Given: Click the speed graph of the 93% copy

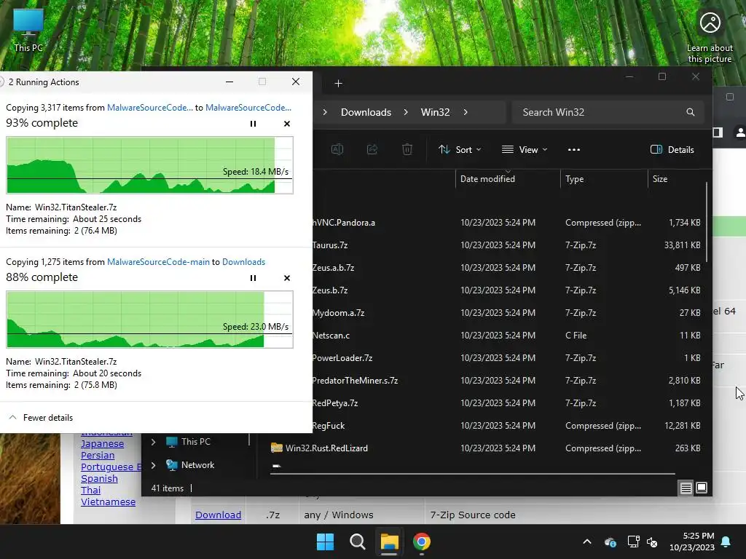Looking at the screenshot, I should pos(150,165).
